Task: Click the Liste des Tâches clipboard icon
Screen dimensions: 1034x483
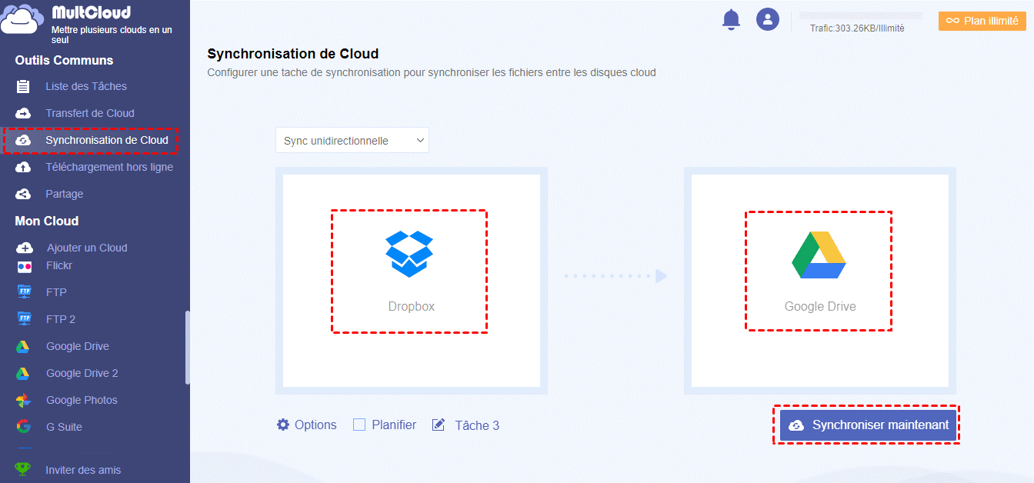Action: click(24, 87)
